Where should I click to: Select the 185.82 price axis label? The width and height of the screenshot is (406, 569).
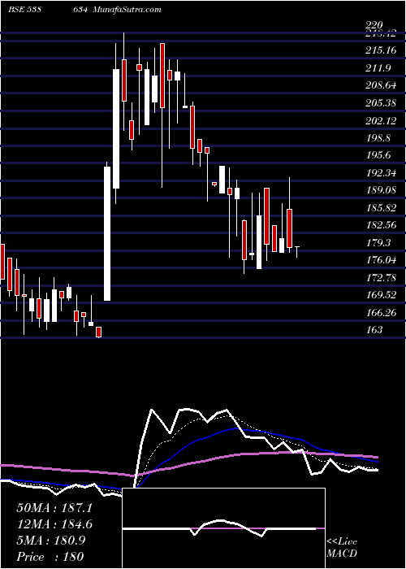point(381,207)
